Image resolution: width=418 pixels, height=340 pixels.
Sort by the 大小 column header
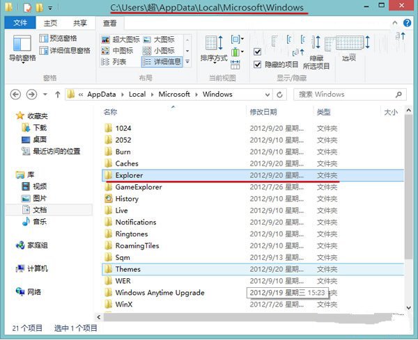(391, 112)
